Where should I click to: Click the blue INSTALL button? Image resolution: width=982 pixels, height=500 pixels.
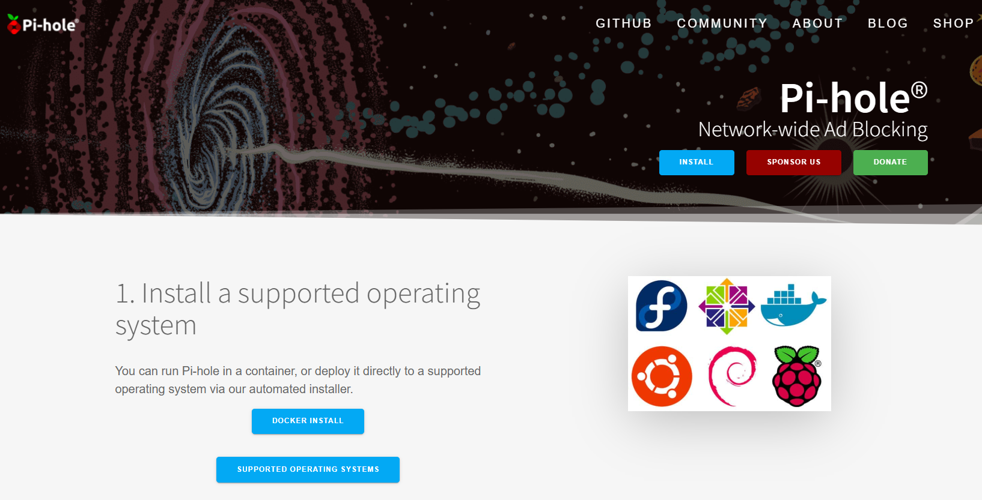click(697, 163)
